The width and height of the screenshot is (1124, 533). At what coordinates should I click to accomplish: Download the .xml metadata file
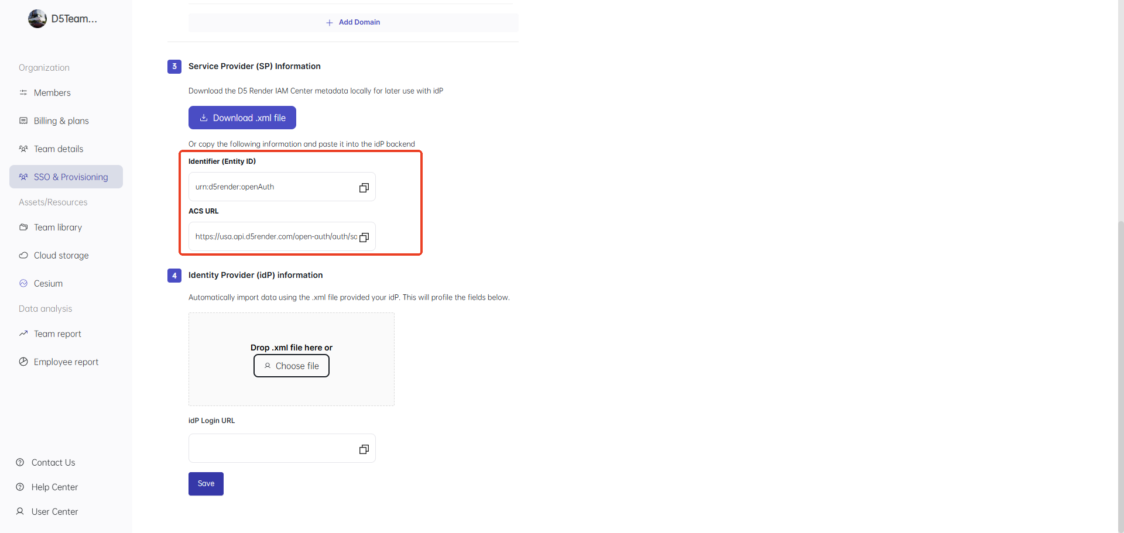point(242,118)
